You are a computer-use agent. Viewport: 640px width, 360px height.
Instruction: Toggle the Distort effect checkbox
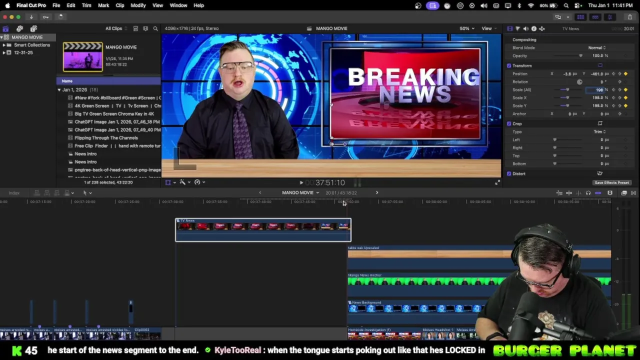pos(509,173)
